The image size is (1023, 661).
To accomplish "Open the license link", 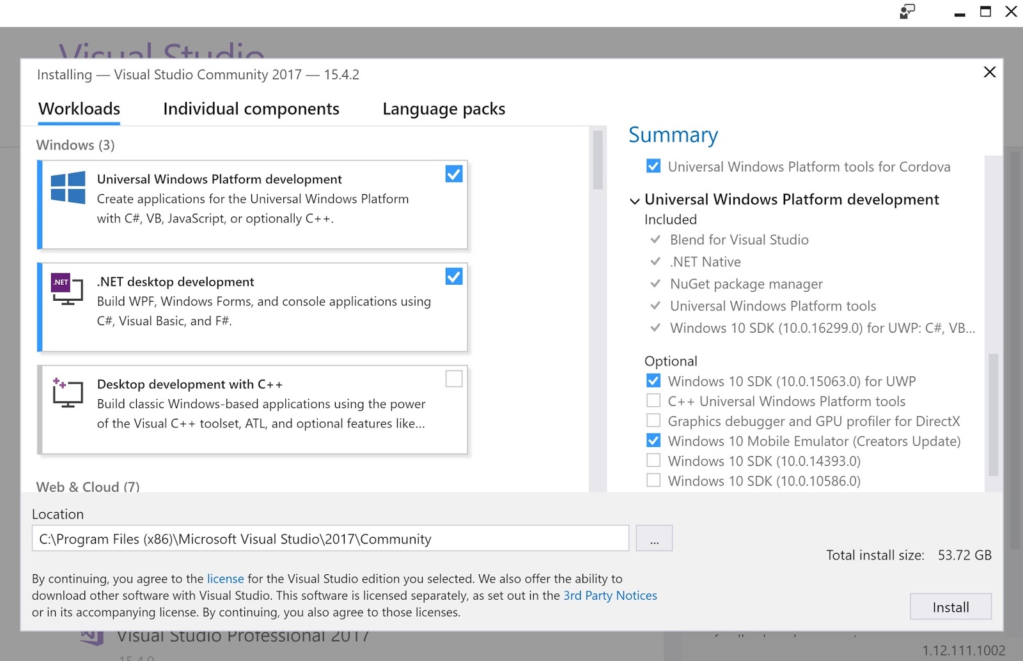I will (x=225, y=579).
